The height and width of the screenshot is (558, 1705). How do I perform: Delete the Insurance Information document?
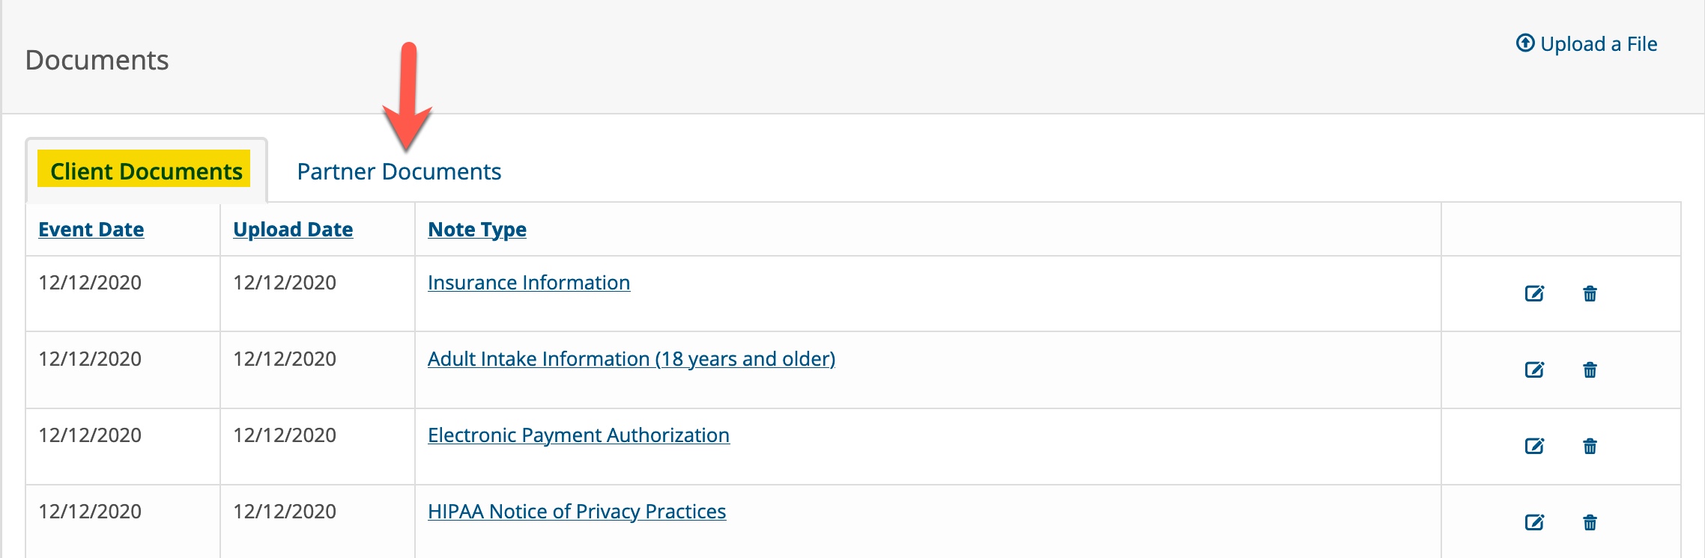(1590, 293)
